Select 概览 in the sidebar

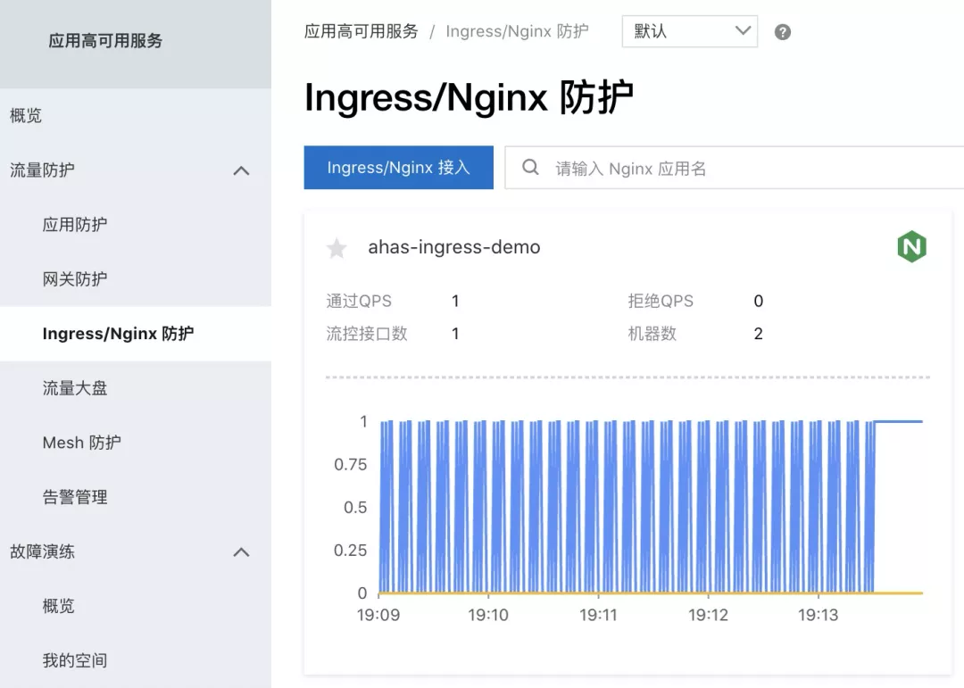[x=26, y=115]
